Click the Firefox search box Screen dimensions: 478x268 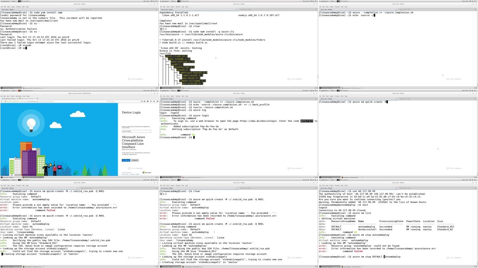pyautogui.click(x=125, y=101)
